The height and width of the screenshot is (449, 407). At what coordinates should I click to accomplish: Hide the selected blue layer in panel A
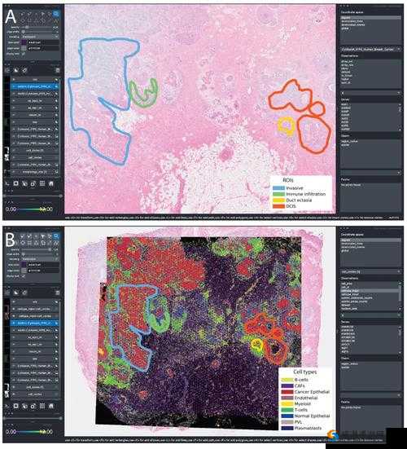(x=14, y=86)
